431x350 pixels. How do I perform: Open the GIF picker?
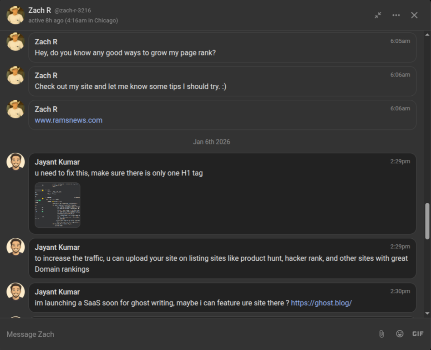(x=418, y=334)
